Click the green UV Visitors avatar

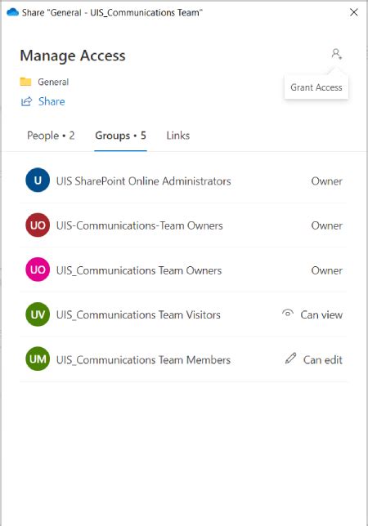(x=38, y=314)
